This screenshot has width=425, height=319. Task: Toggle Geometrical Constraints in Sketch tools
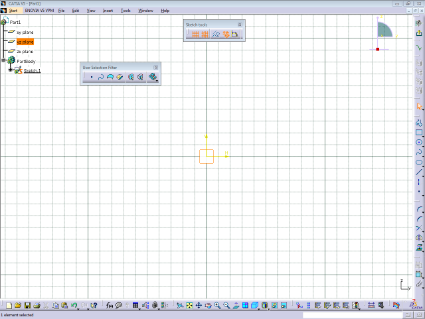[226, 34]
